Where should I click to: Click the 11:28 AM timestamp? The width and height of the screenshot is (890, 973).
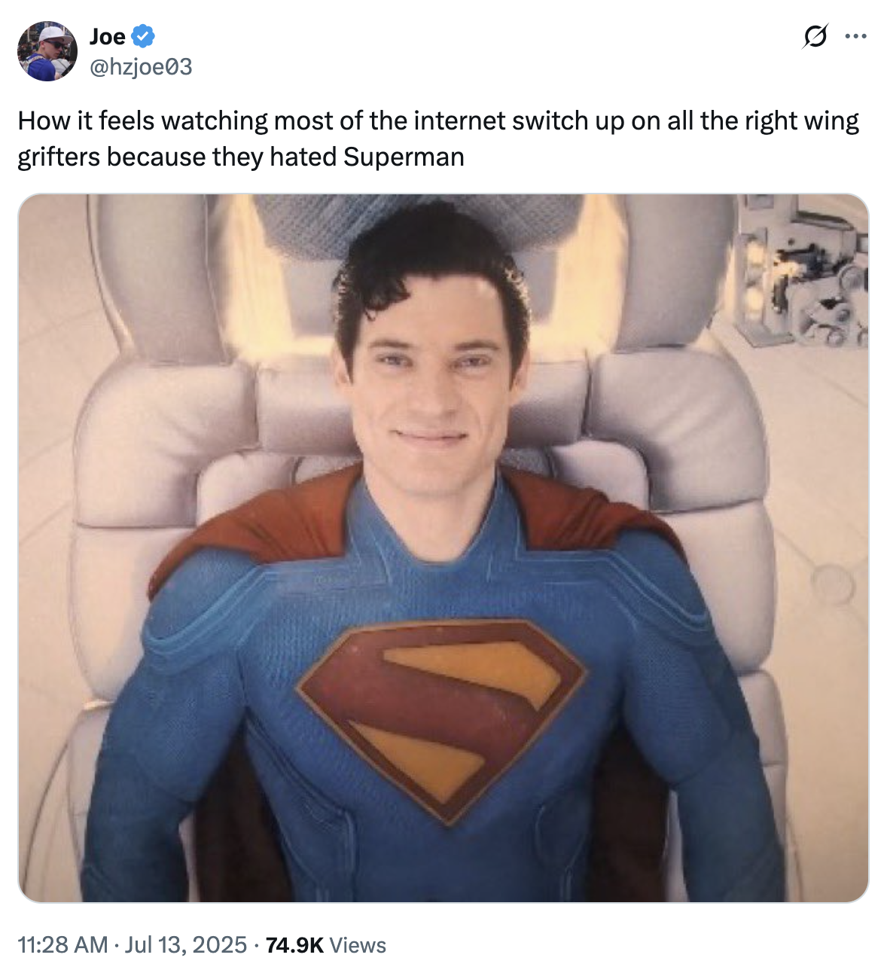point(62,944)
